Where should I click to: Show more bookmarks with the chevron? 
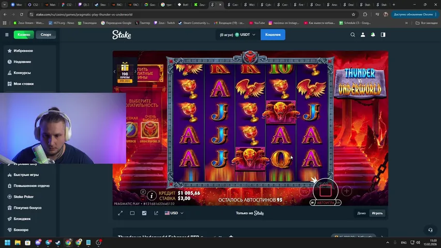[x=406, y=23]
